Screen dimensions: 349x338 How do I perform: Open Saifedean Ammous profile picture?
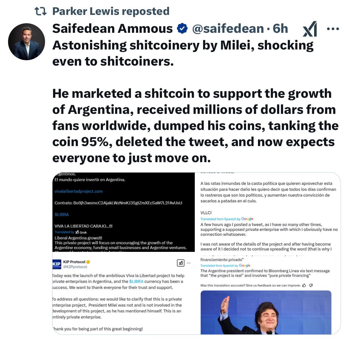(27, 42)
